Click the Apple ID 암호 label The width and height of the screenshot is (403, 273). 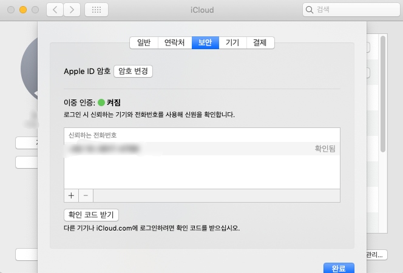[x=87, y=71]
